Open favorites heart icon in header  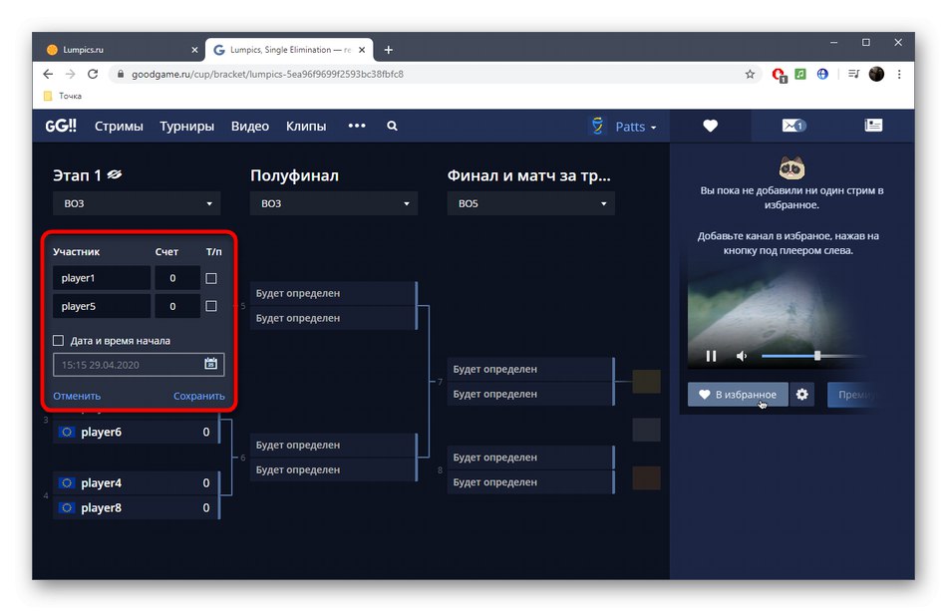[x=710, y=126]
